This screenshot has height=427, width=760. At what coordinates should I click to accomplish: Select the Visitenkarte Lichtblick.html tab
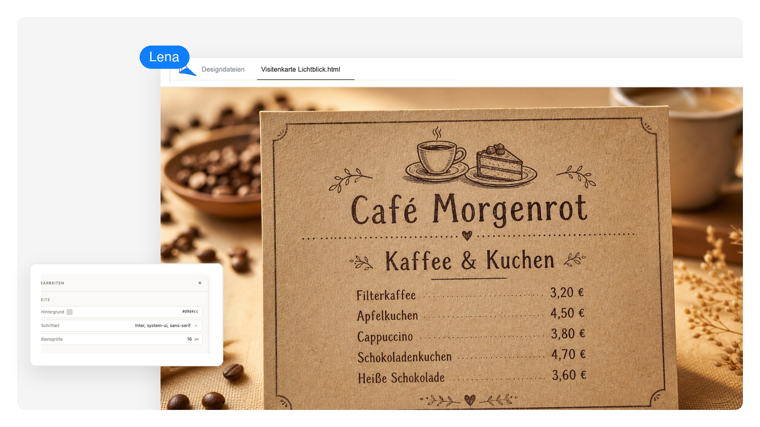point(301,69)
